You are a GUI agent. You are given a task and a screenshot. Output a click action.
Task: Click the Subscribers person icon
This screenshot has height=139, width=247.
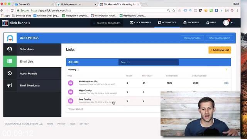[x=10, y=49]
